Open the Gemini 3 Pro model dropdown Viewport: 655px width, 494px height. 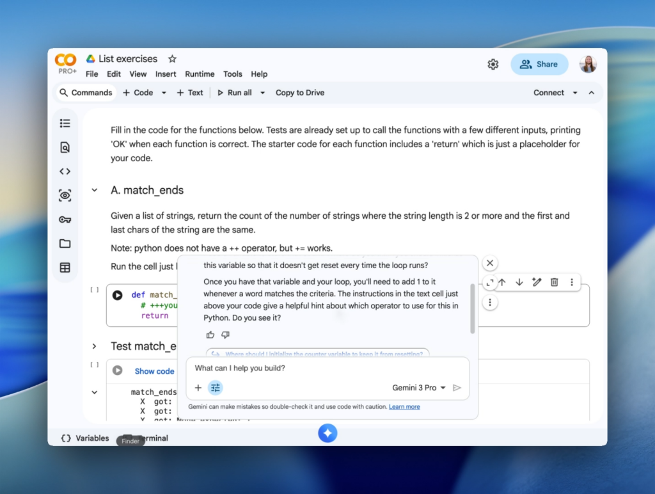[x=418, y=387]
